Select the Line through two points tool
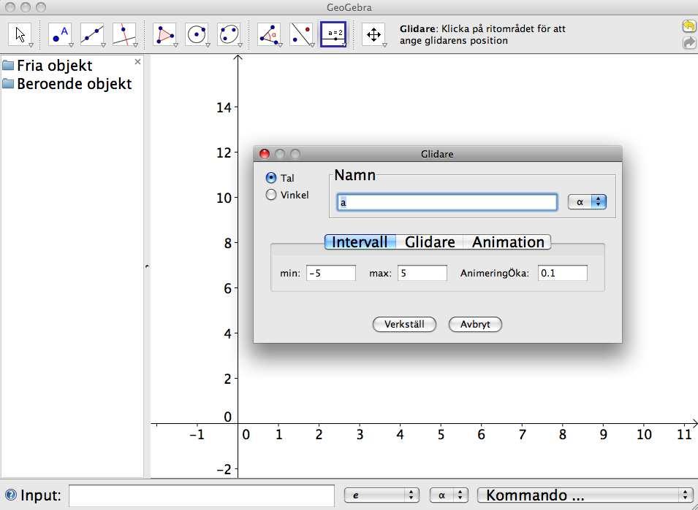Screen dimensions: 698x510 (x=92, y=34)
